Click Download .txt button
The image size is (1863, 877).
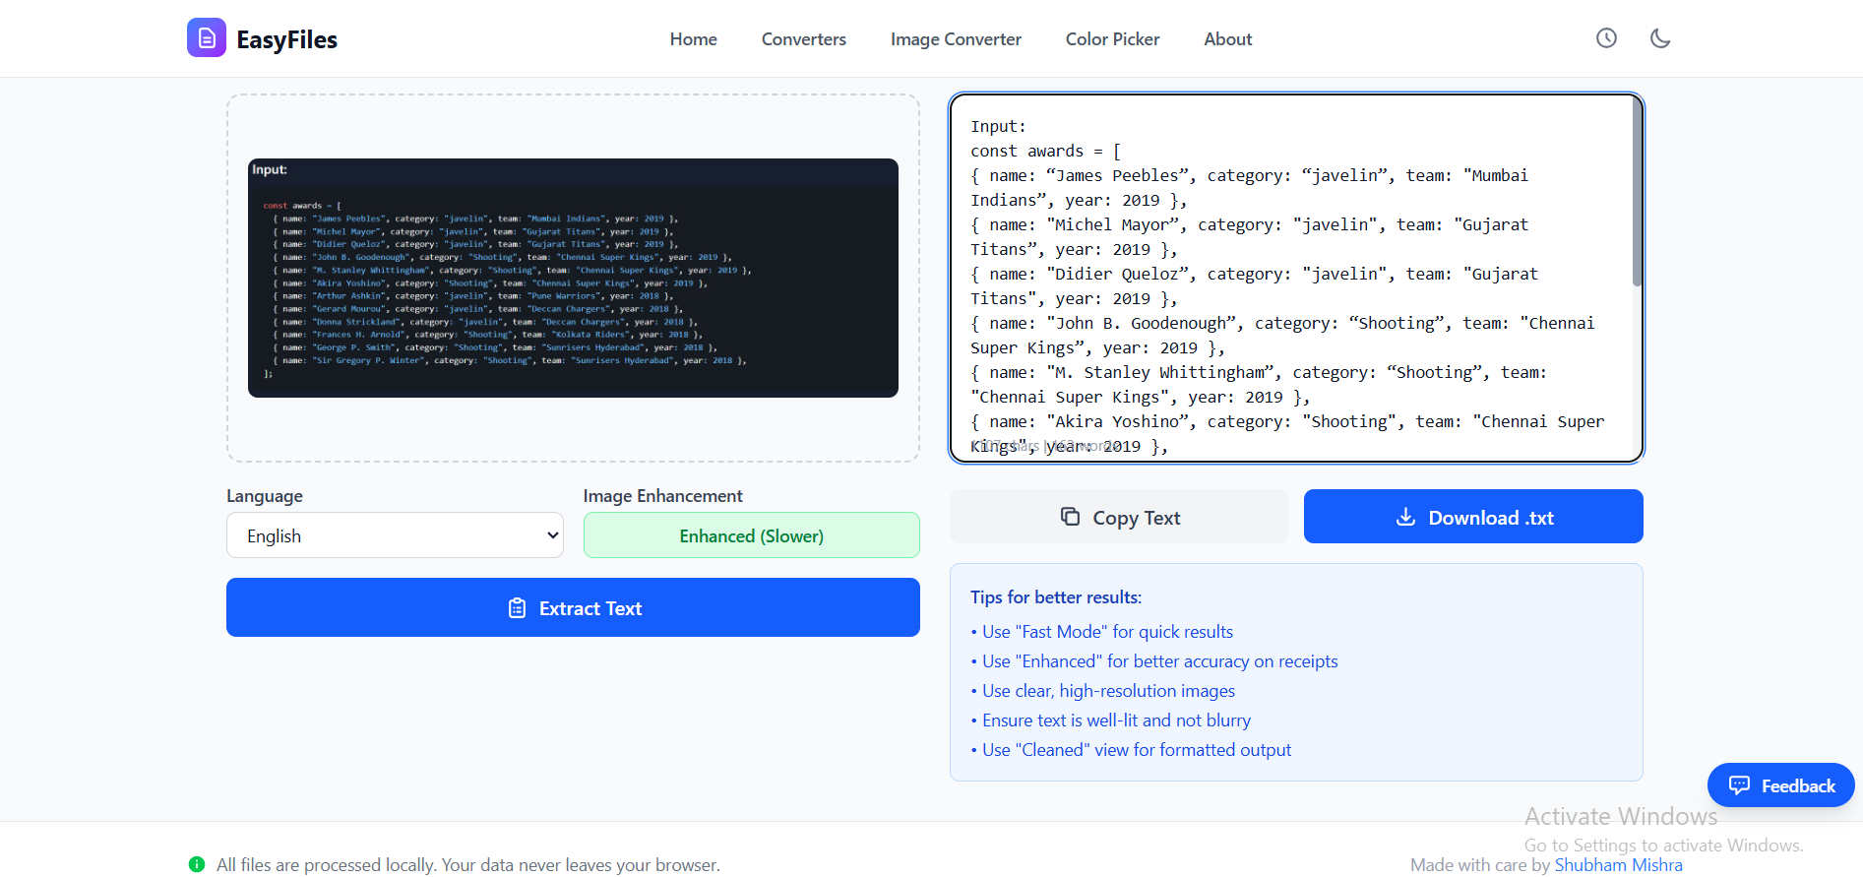(1473, 517)
